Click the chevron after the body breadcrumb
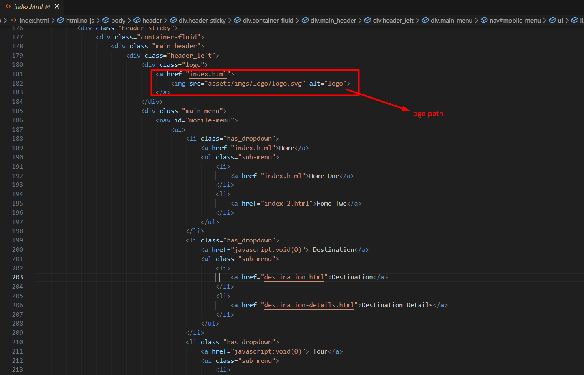 click(x=129, y=20)
